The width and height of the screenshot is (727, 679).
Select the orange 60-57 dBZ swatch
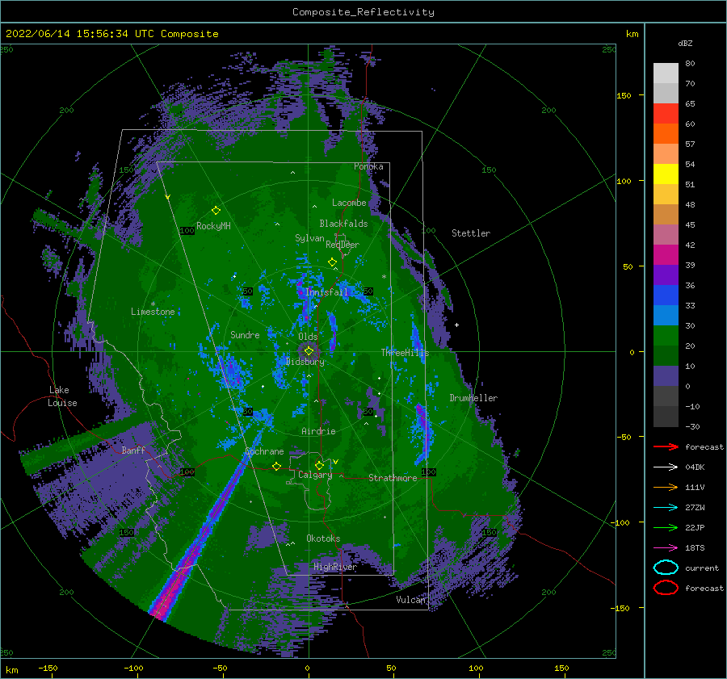[666, 134]
